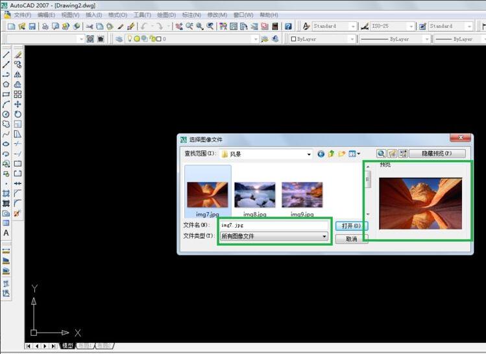Click the 文件名 file name input field
The height and width of the screenshot is (354, 486).
coord(274,225)
